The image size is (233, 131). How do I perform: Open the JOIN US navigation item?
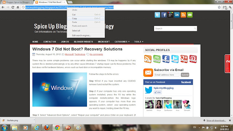[65, 42]
